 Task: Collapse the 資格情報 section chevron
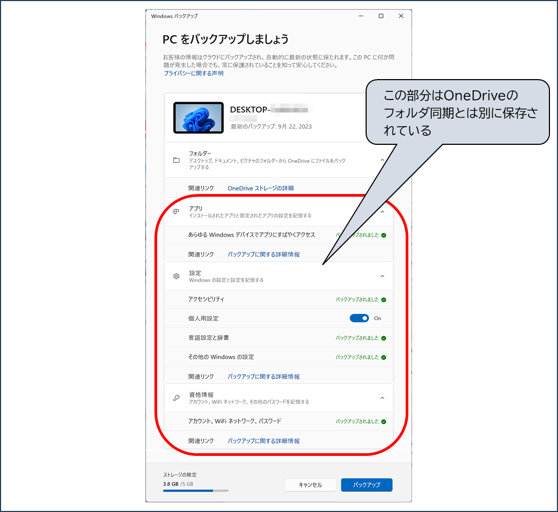pos(382,398)
